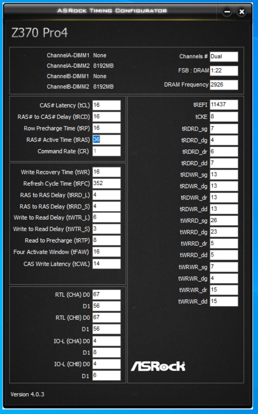Click the RAS# Active Time (tRAS) field
258x414 pixels.
pos(106,140)
